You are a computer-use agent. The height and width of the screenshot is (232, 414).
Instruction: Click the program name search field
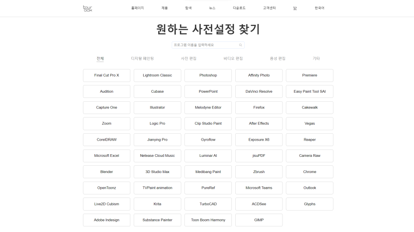[x=208, y=45]
